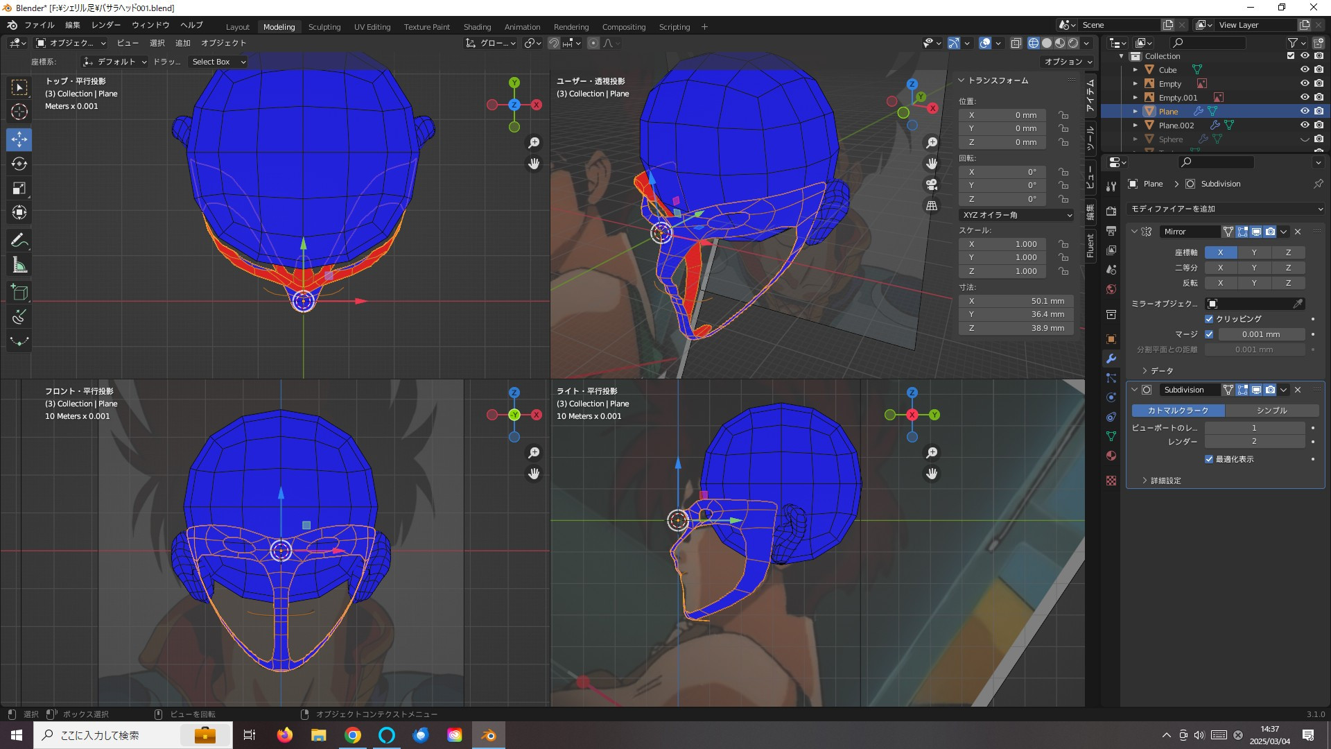Choose the Scale tool
1331x749 pixels.
pos(19,188)
